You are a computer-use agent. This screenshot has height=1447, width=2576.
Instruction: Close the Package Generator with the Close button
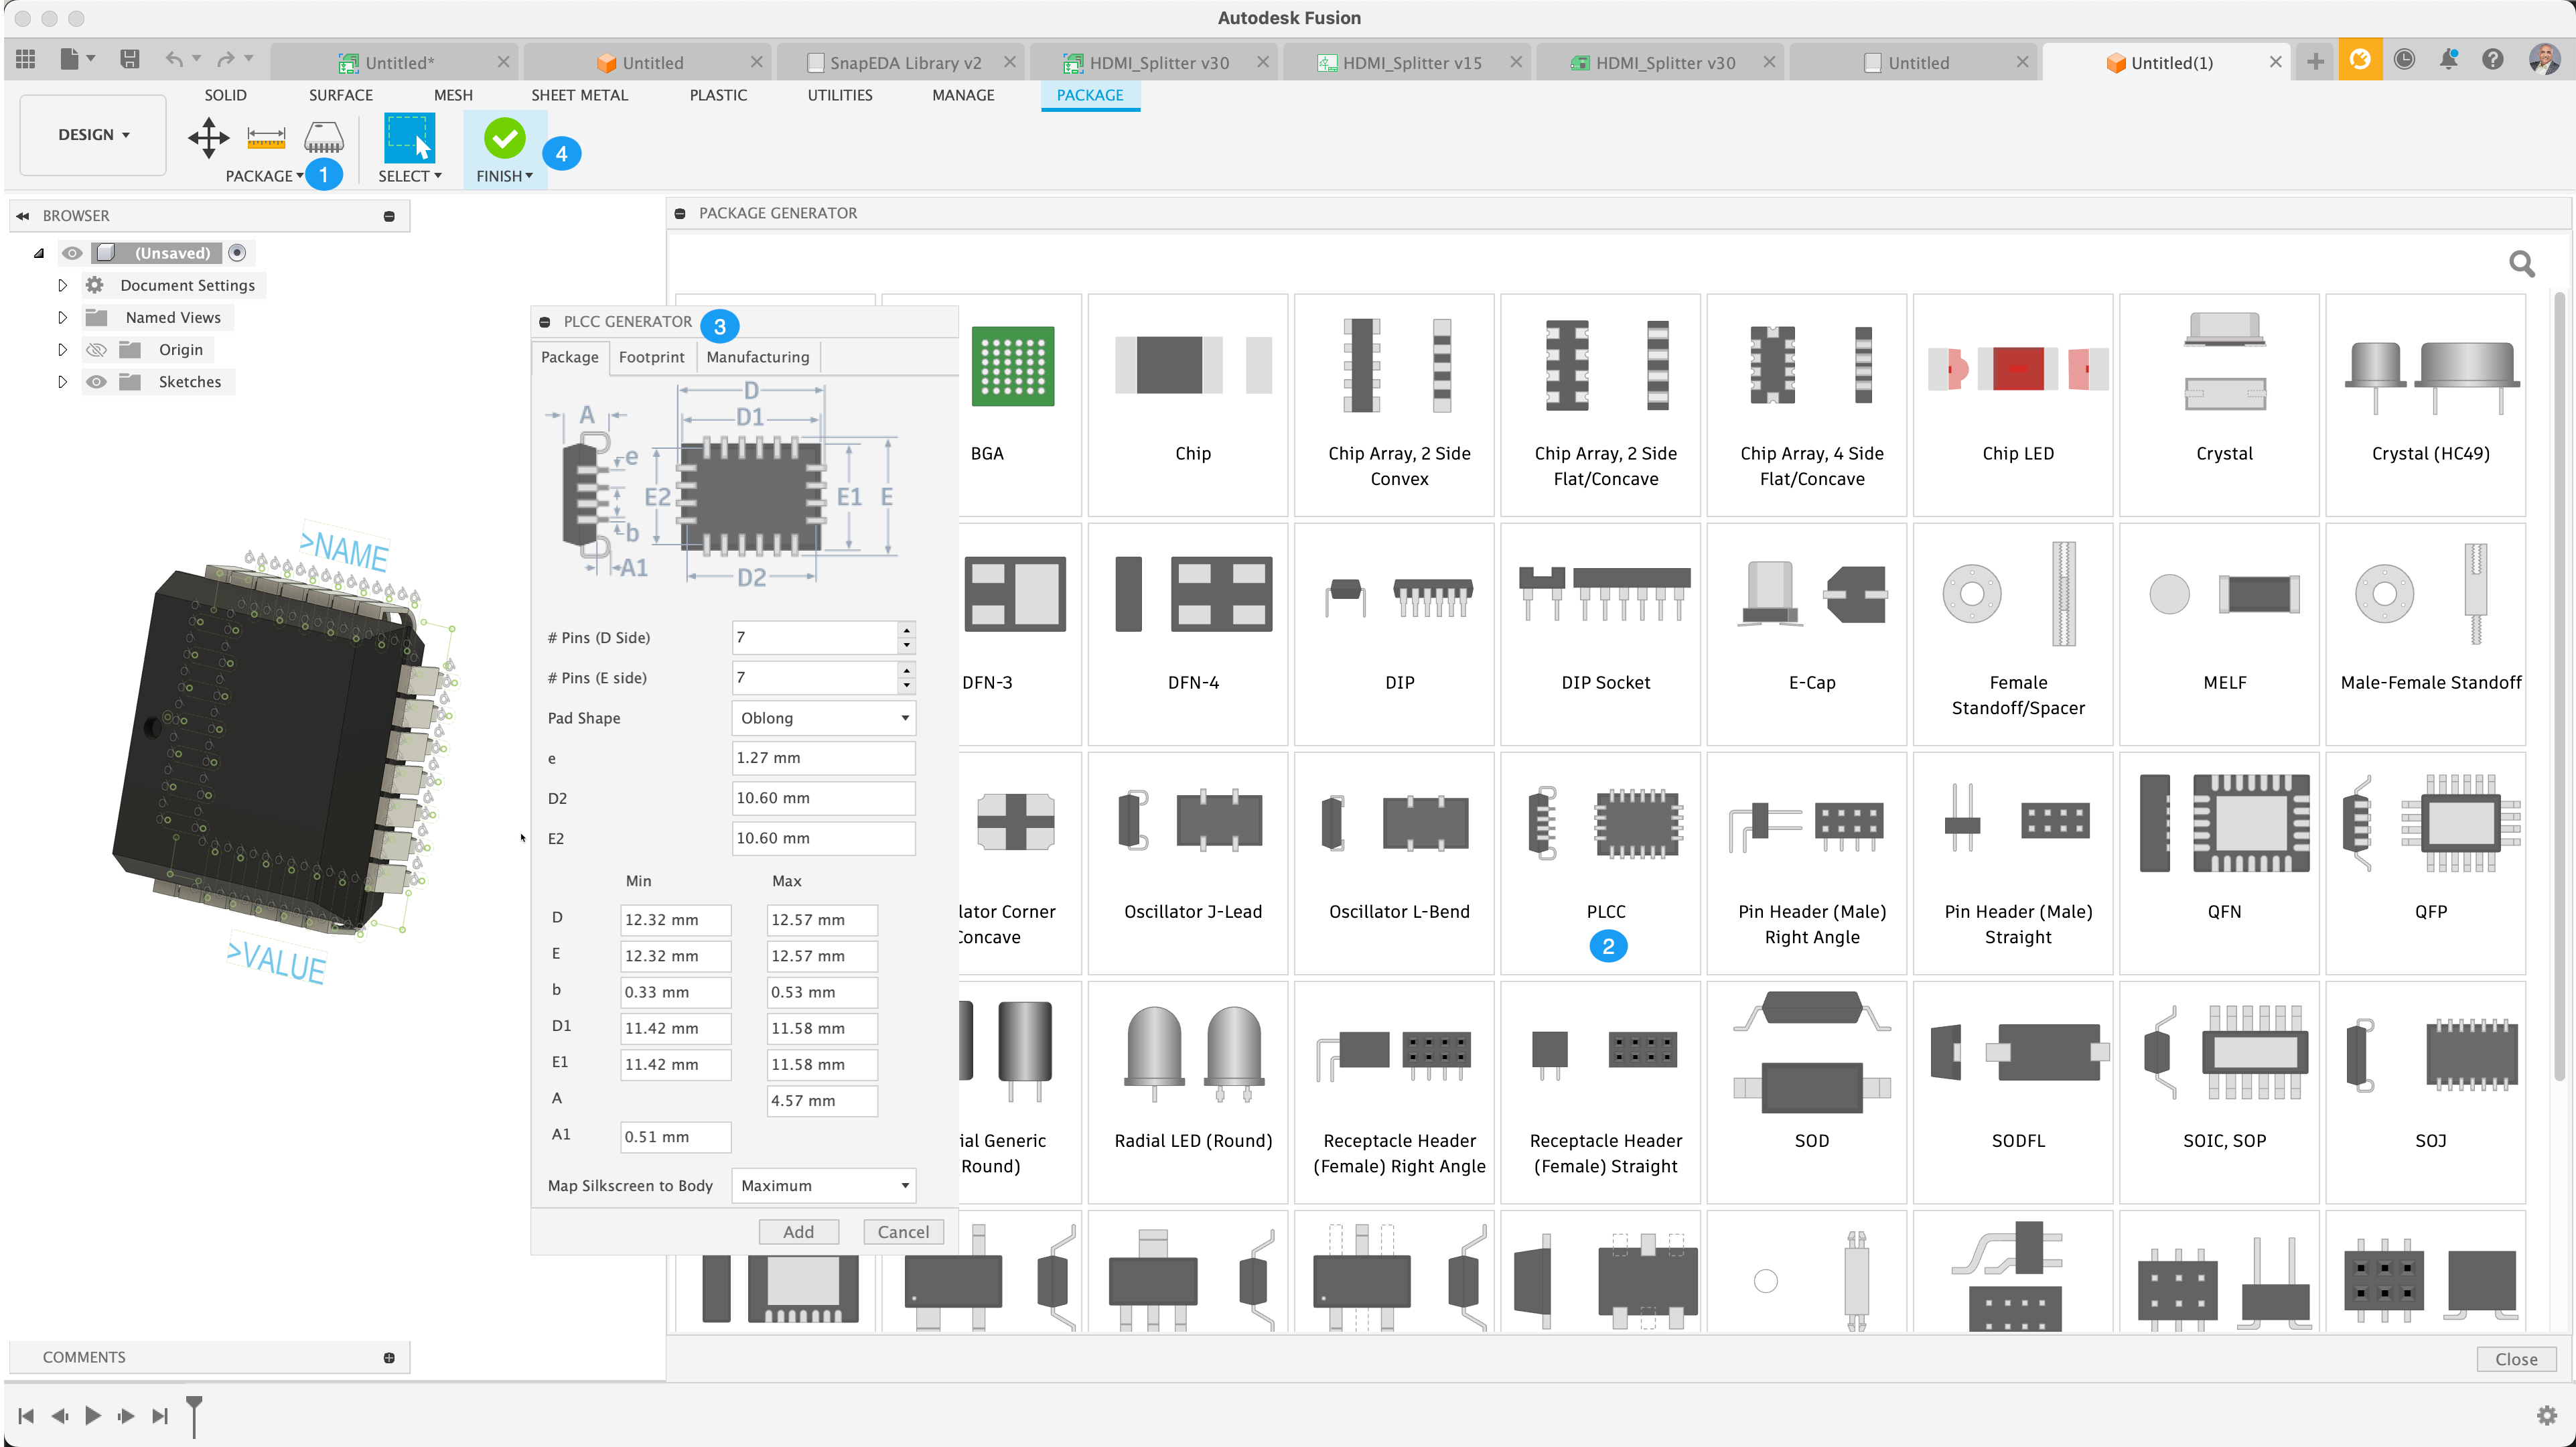(2516, 1358)
